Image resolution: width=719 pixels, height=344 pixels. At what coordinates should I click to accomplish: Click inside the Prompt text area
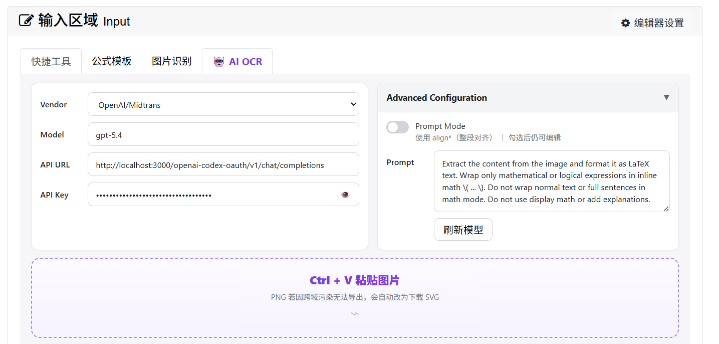(551, 181)
